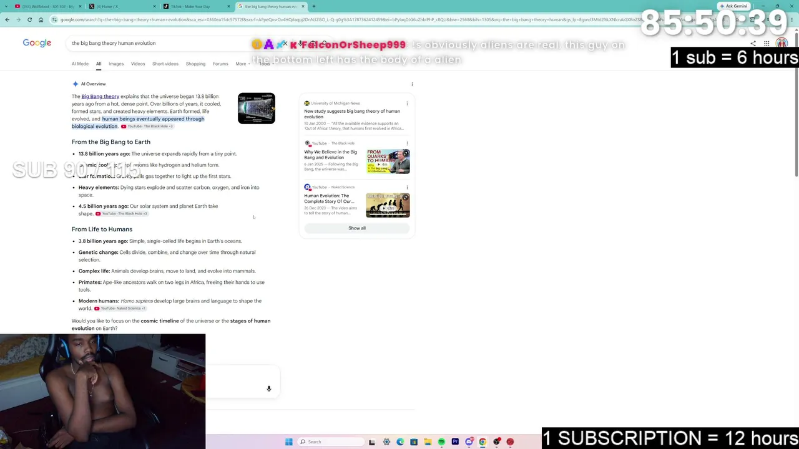Switch to the Shopping search tab

pos(195,64)
